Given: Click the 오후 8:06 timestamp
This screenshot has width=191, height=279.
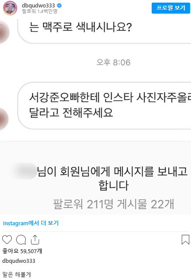Looking at the screenshot, I should [114, 63].
